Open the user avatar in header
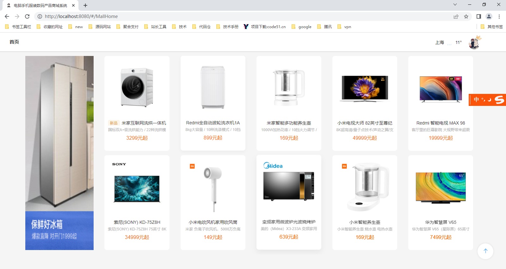The image size is (506, 269). coord(474,42)
